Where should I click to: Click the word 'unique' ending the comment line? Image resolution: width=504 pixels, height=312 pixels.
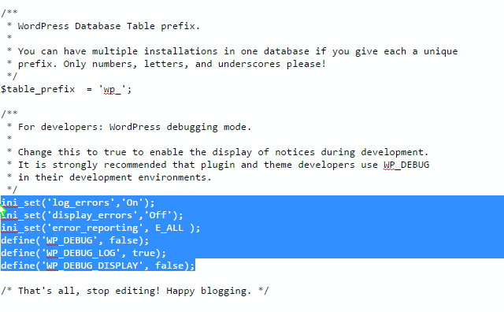click(x=440, y=51)
